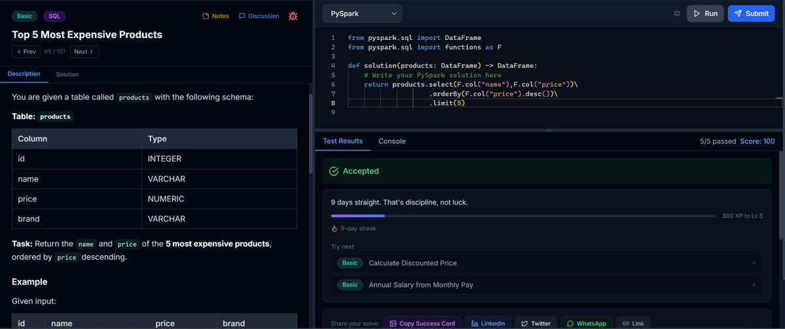The width and height of the screenshot is (785, 329).
Task: Report a bug with the red bug icon
Action: [293, 16]
